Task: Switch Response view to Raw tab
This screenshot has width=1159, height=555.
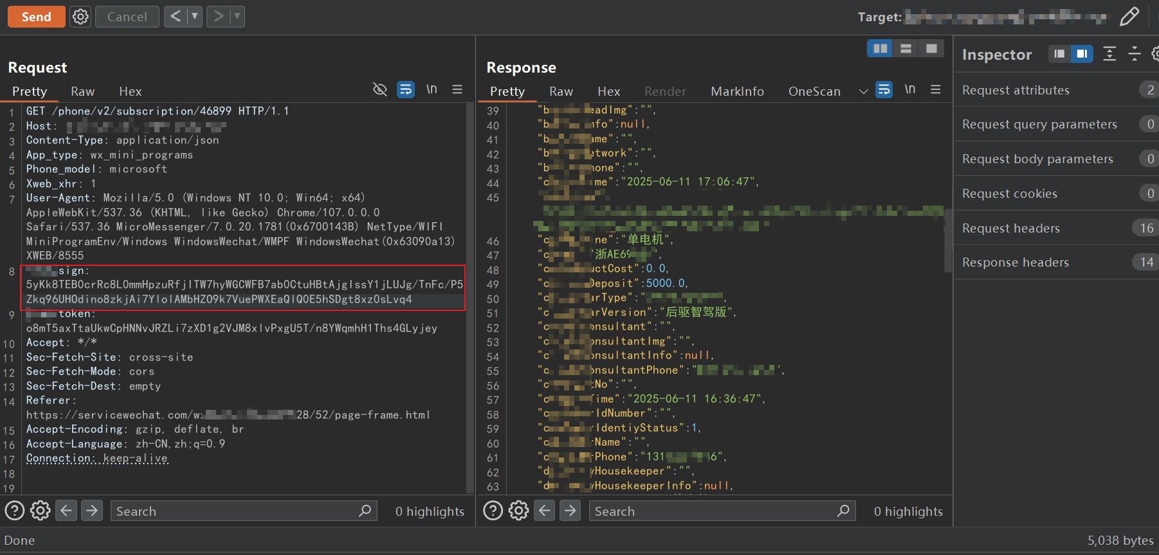Action: (x=561, y=91)
